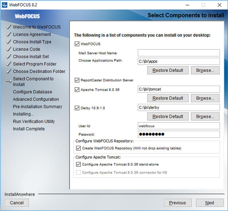Click the Configure Database step
The height and width of the screenshot is (211, 228).
[x=32, y=92]
